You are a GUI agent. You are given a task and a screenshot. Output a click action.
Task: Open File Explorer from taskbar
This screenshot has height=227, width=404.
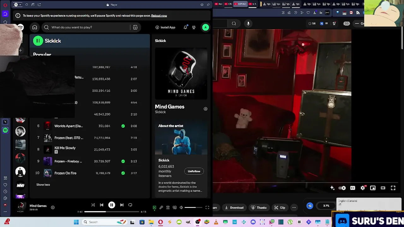(151, 222)
